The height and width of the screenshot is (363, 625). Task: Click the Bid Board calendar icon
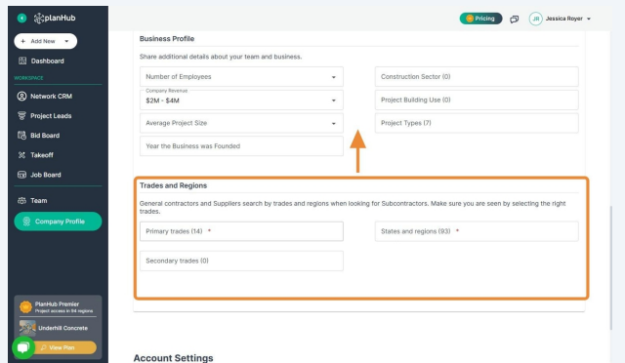21,135
